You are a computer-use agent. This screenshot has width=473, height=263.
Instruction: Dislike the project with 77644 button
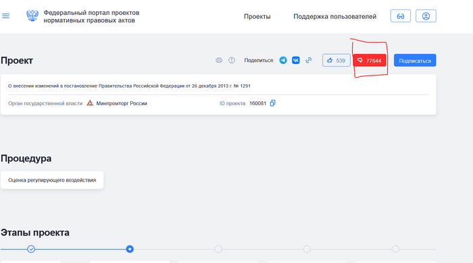pyautogui.click(x=370, y=61)
